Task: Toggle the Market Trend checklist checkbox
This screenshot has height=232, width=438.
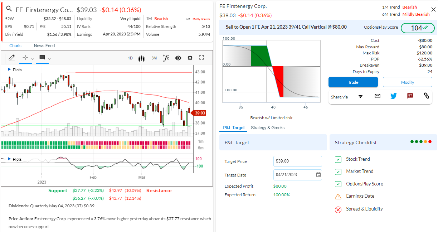Action: coord(338,171)
